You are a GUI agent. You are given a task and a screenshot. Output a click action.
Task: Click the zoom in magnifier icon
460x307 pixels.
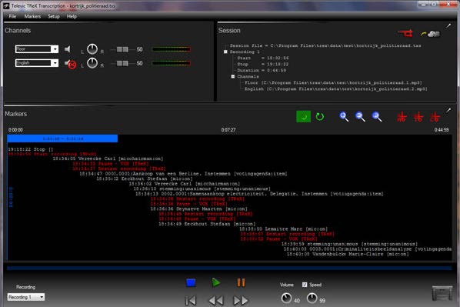tap(344, 116)
